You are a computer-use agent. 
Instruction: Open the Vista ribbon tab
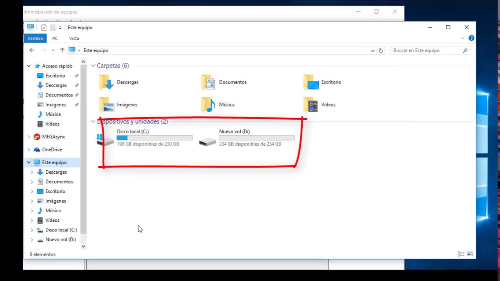click(x=74, y=38)
